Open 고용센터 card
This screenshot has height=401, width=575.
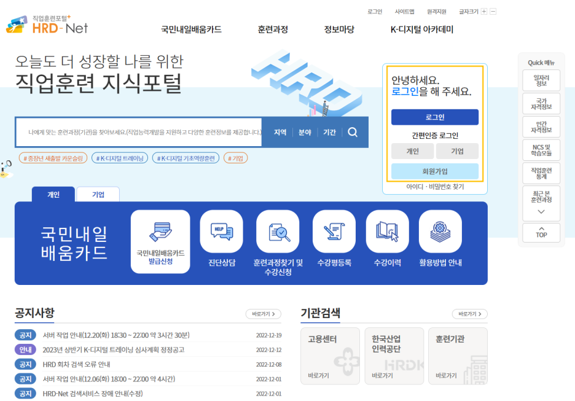[330, 356]
